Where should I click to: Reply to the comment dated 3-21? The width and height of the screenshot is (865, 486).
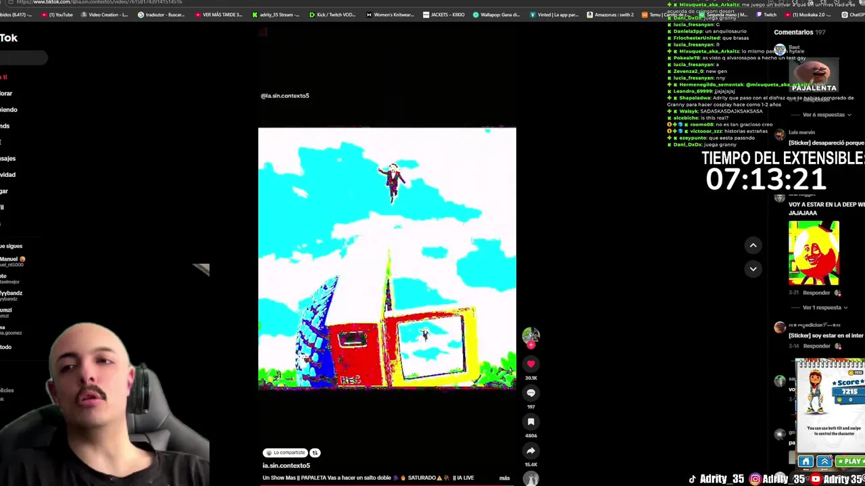pos(816,293)
